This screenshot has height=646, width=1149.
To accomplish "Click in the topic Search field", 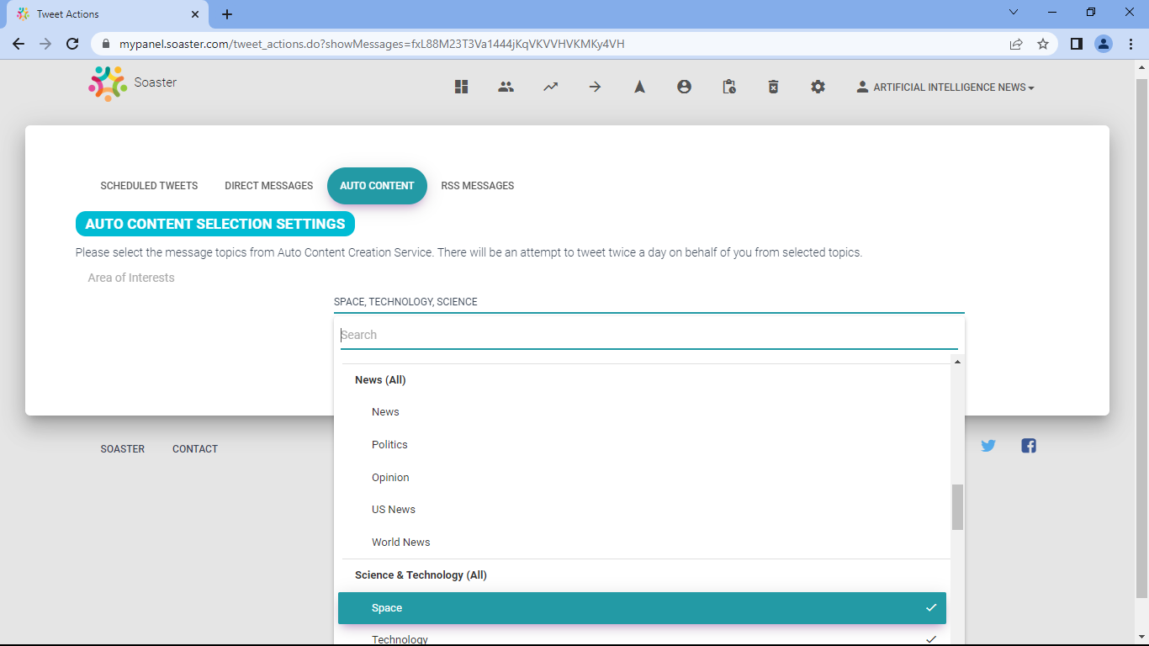I will pyautogui.click(x=649, y=335).
